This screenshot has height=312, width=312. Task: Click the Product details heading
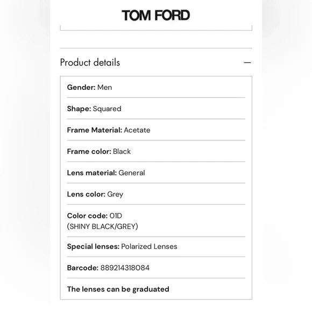pyautogui.click(x=90, y=62)
